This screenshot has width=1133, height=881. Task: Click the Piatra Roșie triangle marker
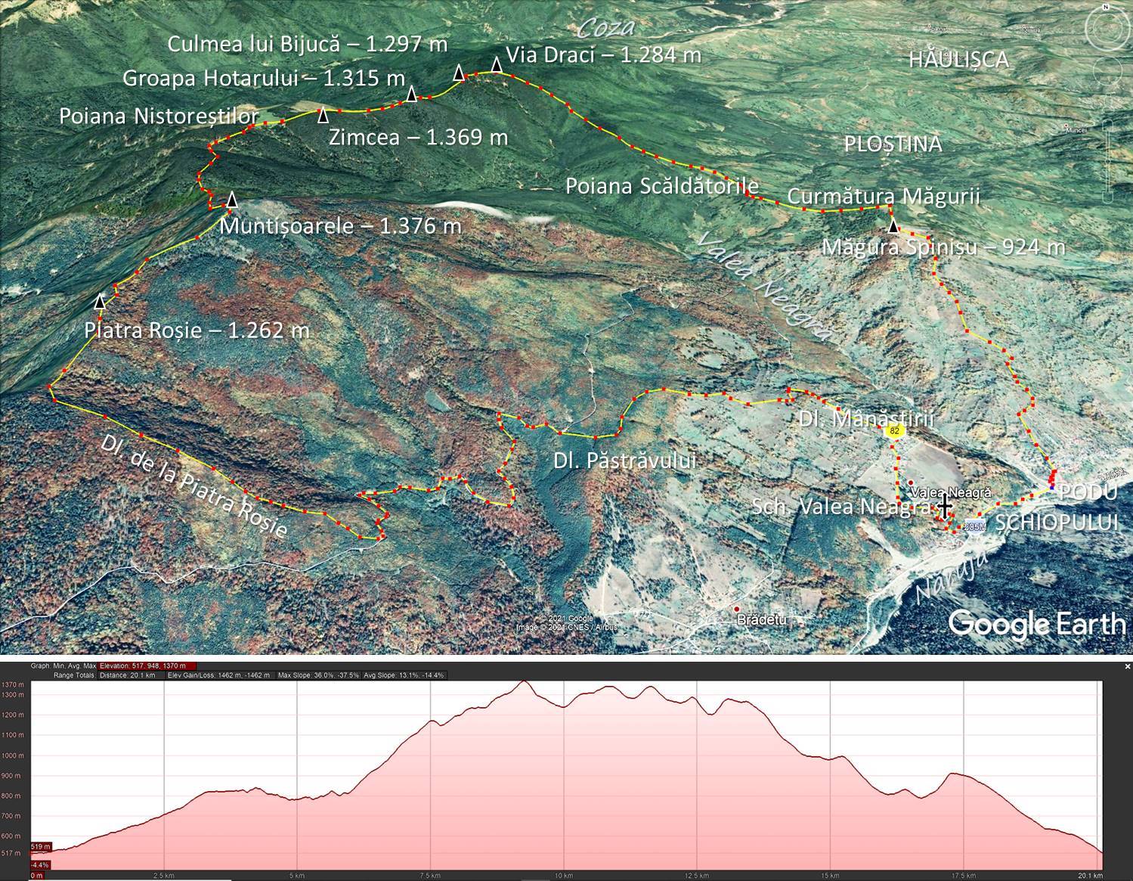pyautogui.click(x=100, y=302)
